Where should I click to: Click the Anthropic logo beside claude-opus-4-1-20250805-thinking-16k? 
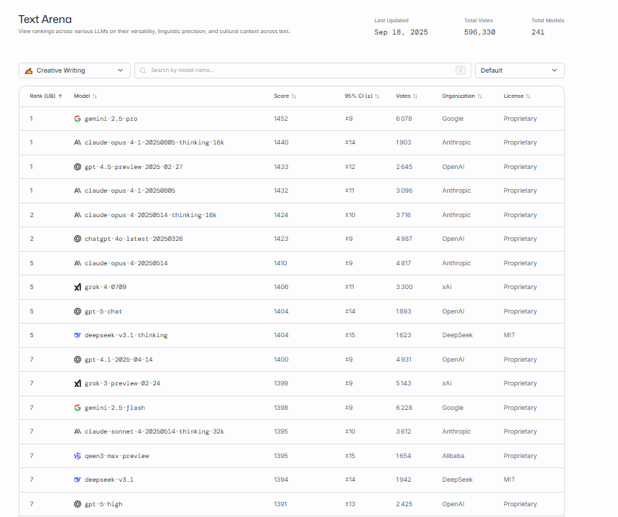[x=78, y=142]
